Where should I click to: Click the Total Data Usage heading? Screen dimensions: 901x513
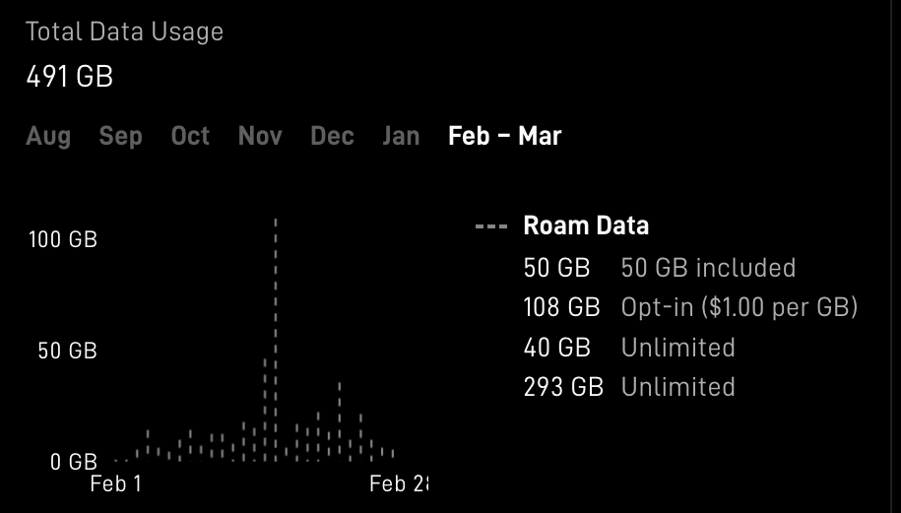click(x=124, y=32)
